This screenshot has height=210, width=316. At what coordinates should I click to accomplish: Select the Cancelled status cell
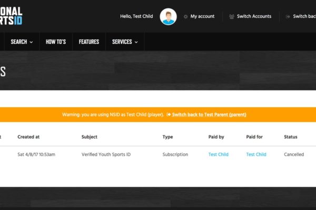click(x=294, y=154)
